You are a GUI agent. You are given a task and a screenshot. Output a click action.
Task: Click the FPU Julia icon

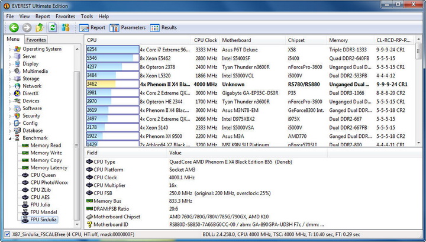(x=25, y=204)
